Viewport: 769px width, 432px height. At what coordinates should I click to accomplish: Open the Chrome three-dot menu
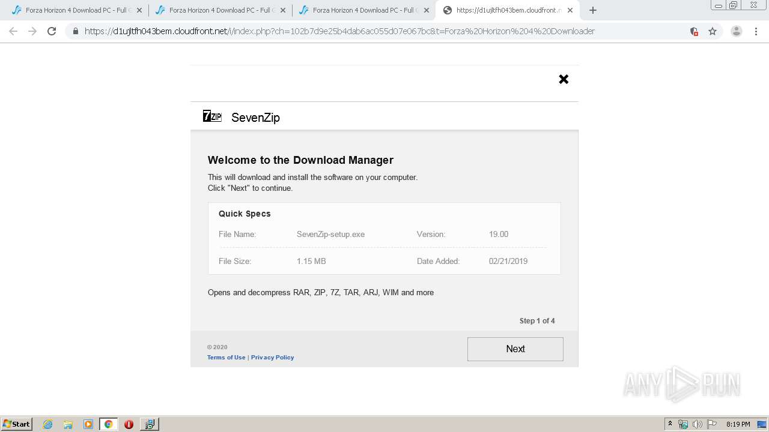(x=756, y=31)
